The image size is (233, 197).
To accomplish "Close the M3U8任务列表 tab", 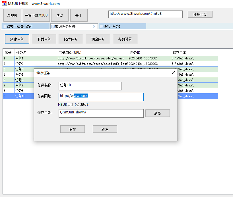I will (94, 26).
